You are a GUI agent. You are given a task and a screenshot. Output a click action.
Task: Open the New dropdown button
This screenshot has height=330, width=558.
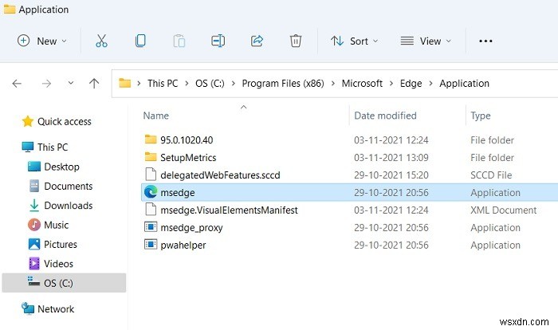tap(42, 41)
